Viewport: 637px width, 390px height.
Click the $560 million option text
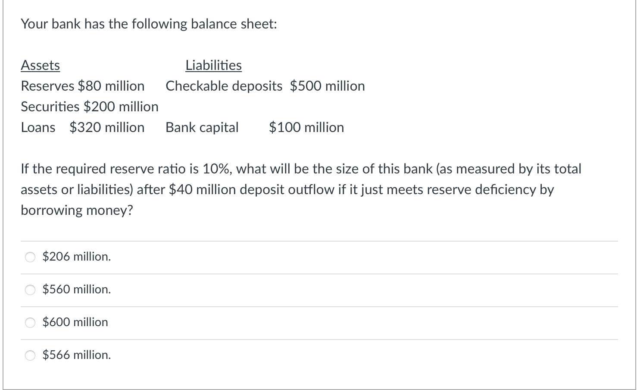coord(76,289)
